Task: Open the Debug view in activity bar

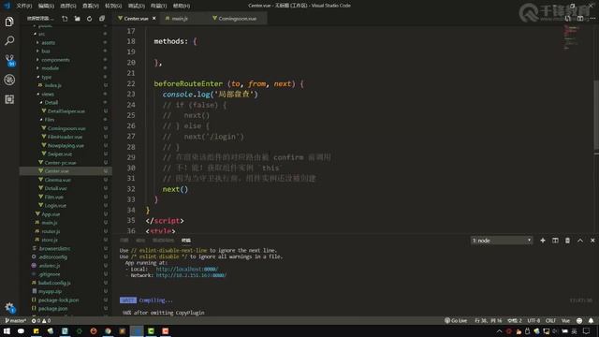Action: pos(9,80)
